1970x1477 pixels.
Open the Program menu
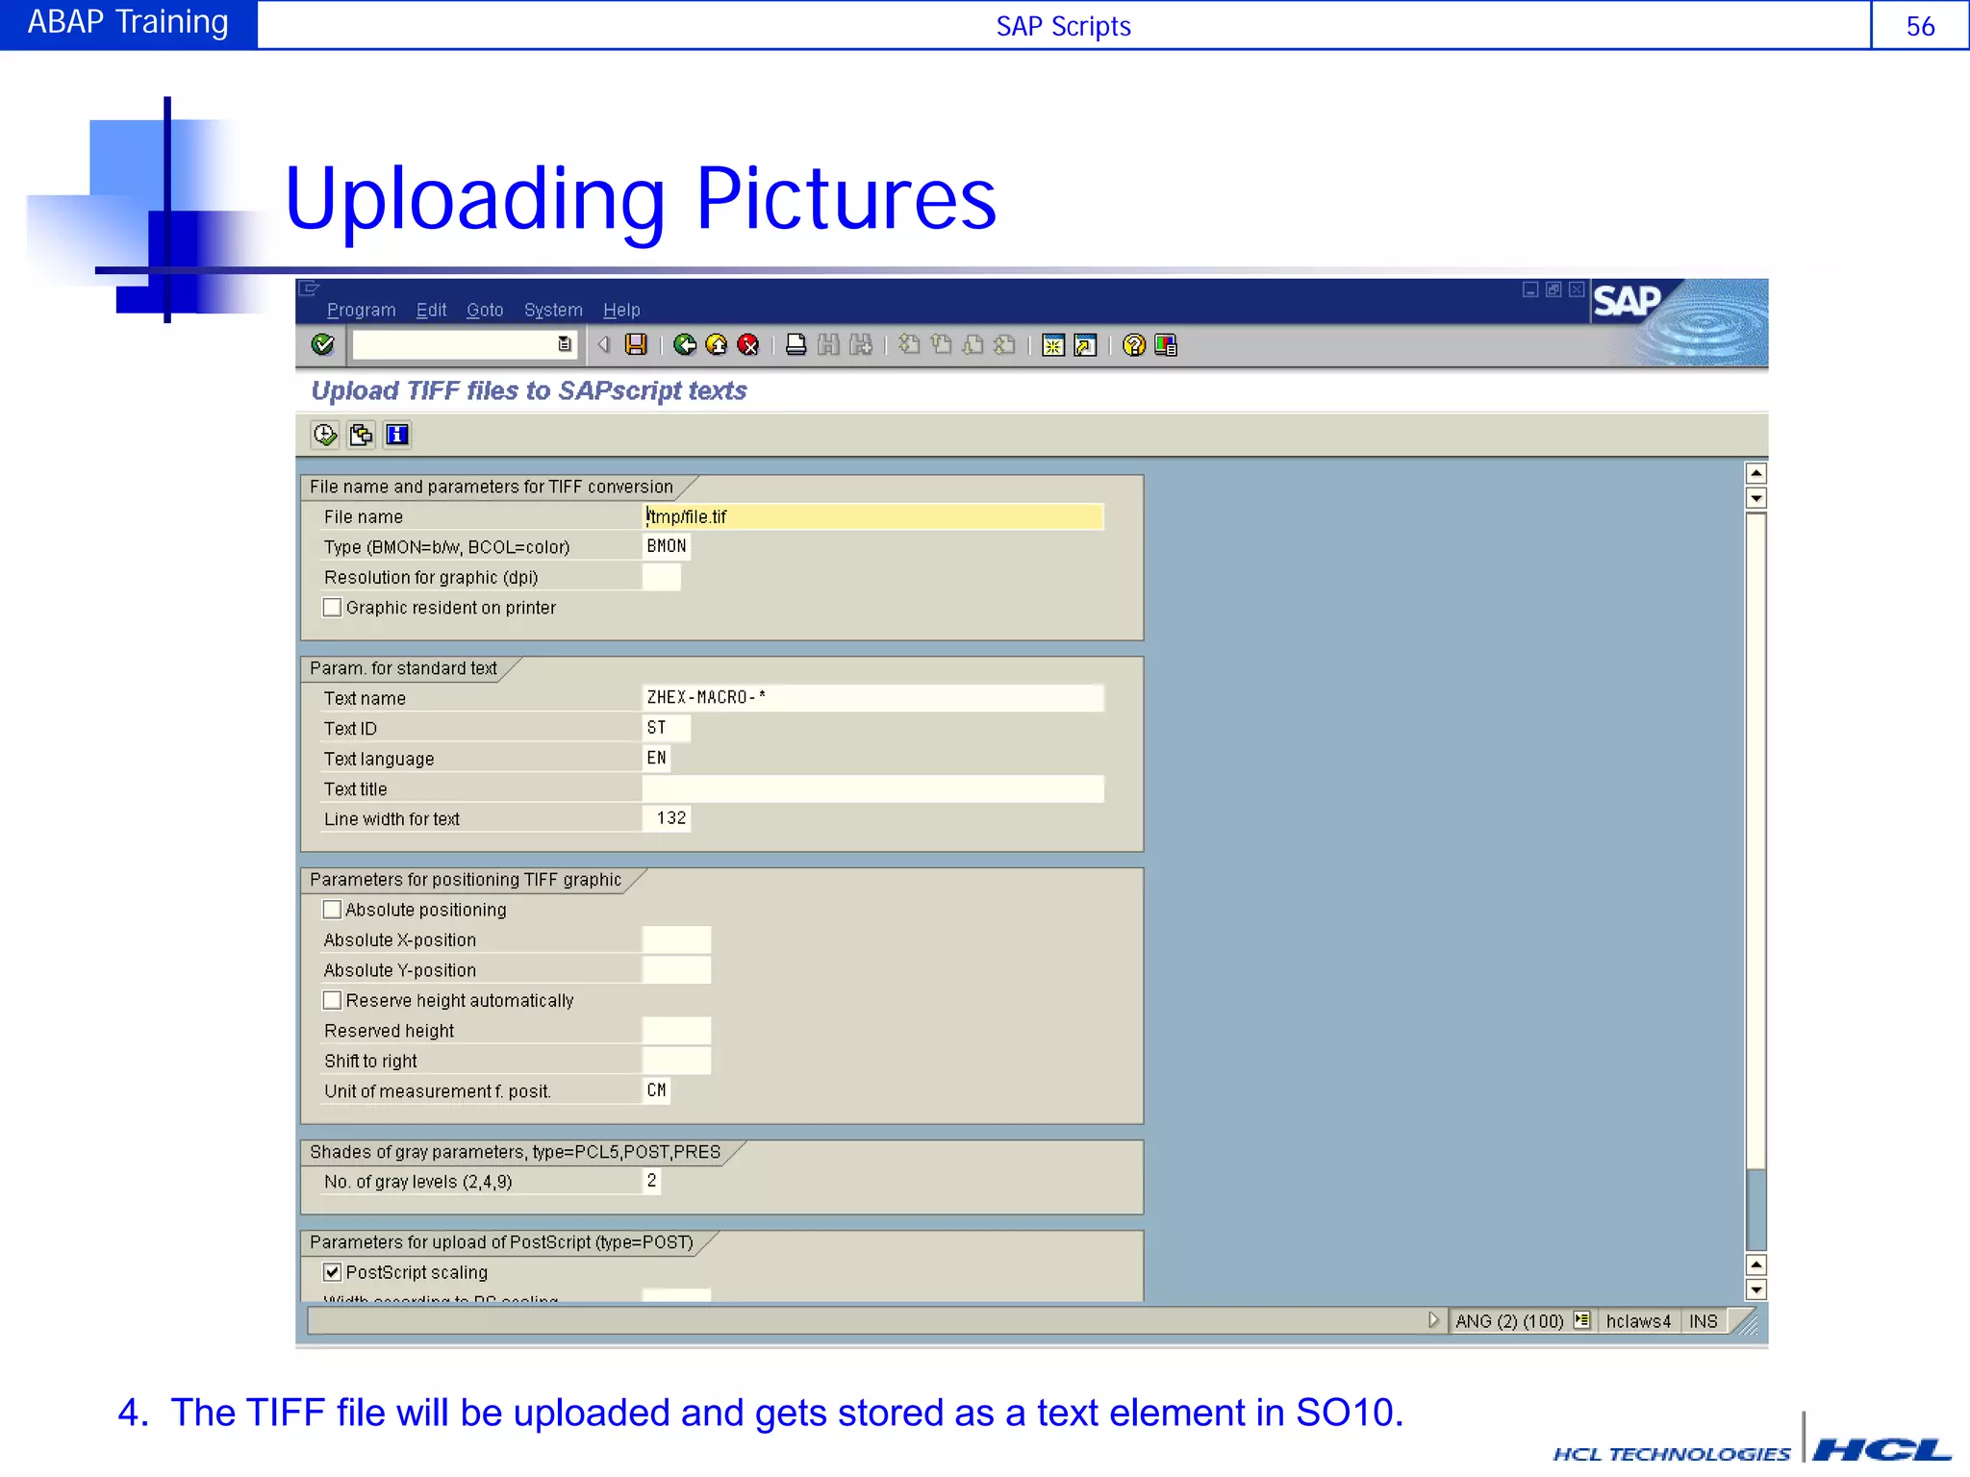point(361,310)
